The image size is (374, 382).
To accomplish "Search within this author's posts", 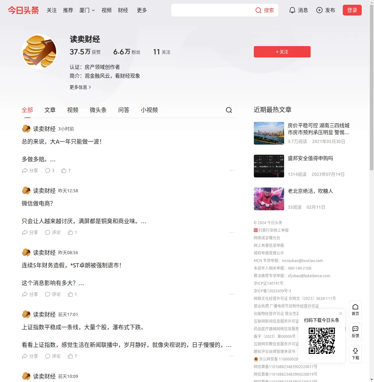I will pyautogui.click(x=229, y=110).
